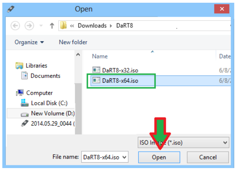The height and width of the screenshot is (170, 235).
Task: Open Documents in the navigation pane
Action: (x=46, y=76)
